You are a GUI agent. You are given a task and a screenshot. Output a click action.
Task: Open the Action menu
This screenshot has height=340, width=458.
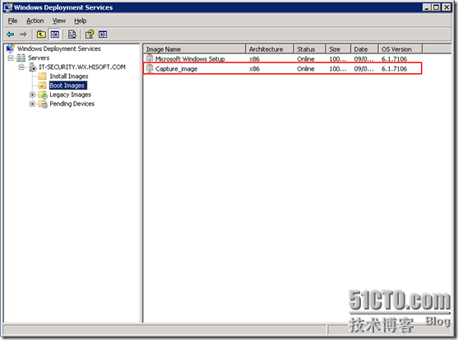[35, 21]
